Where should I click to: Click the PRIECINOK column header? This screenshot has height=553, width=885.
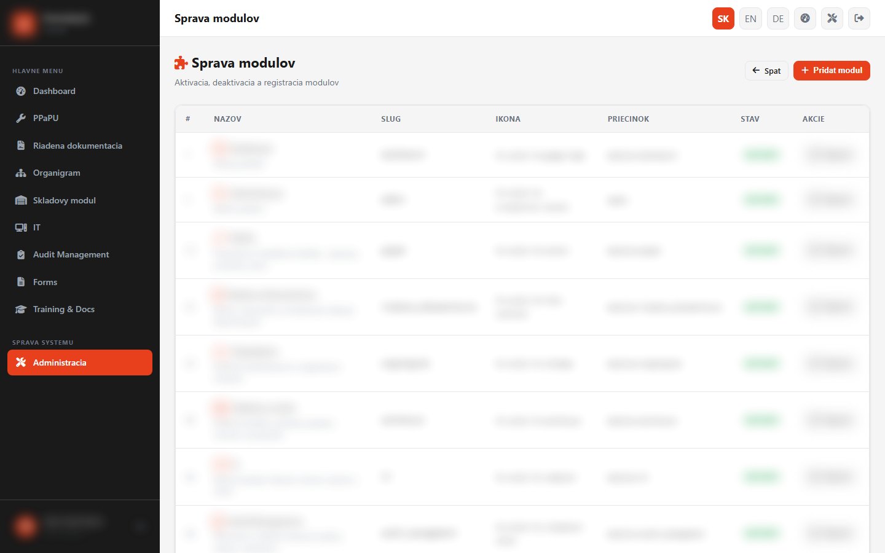tap(628, 119)
